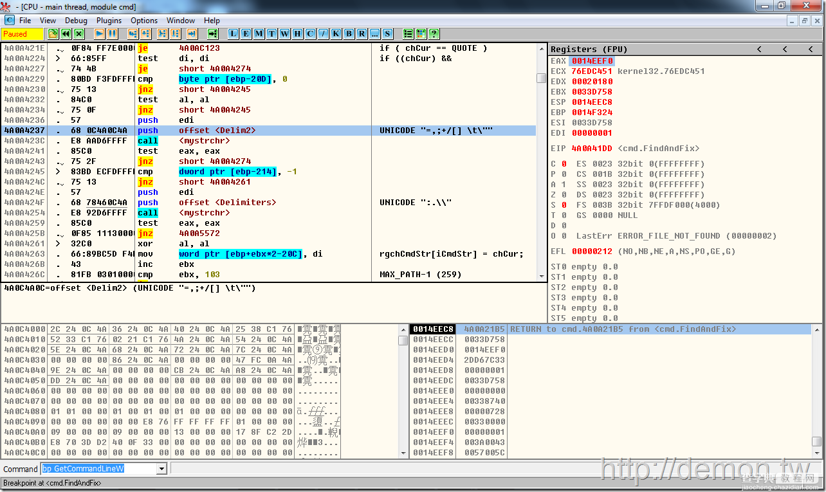Click the Trace into toolbar icon
The width and height of the screenshot is (826, 492).
pyautogui.click(x=162, y=33)
